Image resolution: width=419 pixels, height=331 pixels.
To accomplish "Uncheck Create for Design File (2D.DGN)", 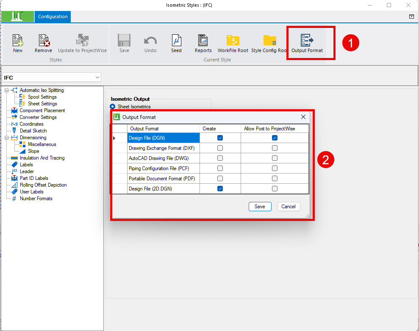I will (220, 188).
